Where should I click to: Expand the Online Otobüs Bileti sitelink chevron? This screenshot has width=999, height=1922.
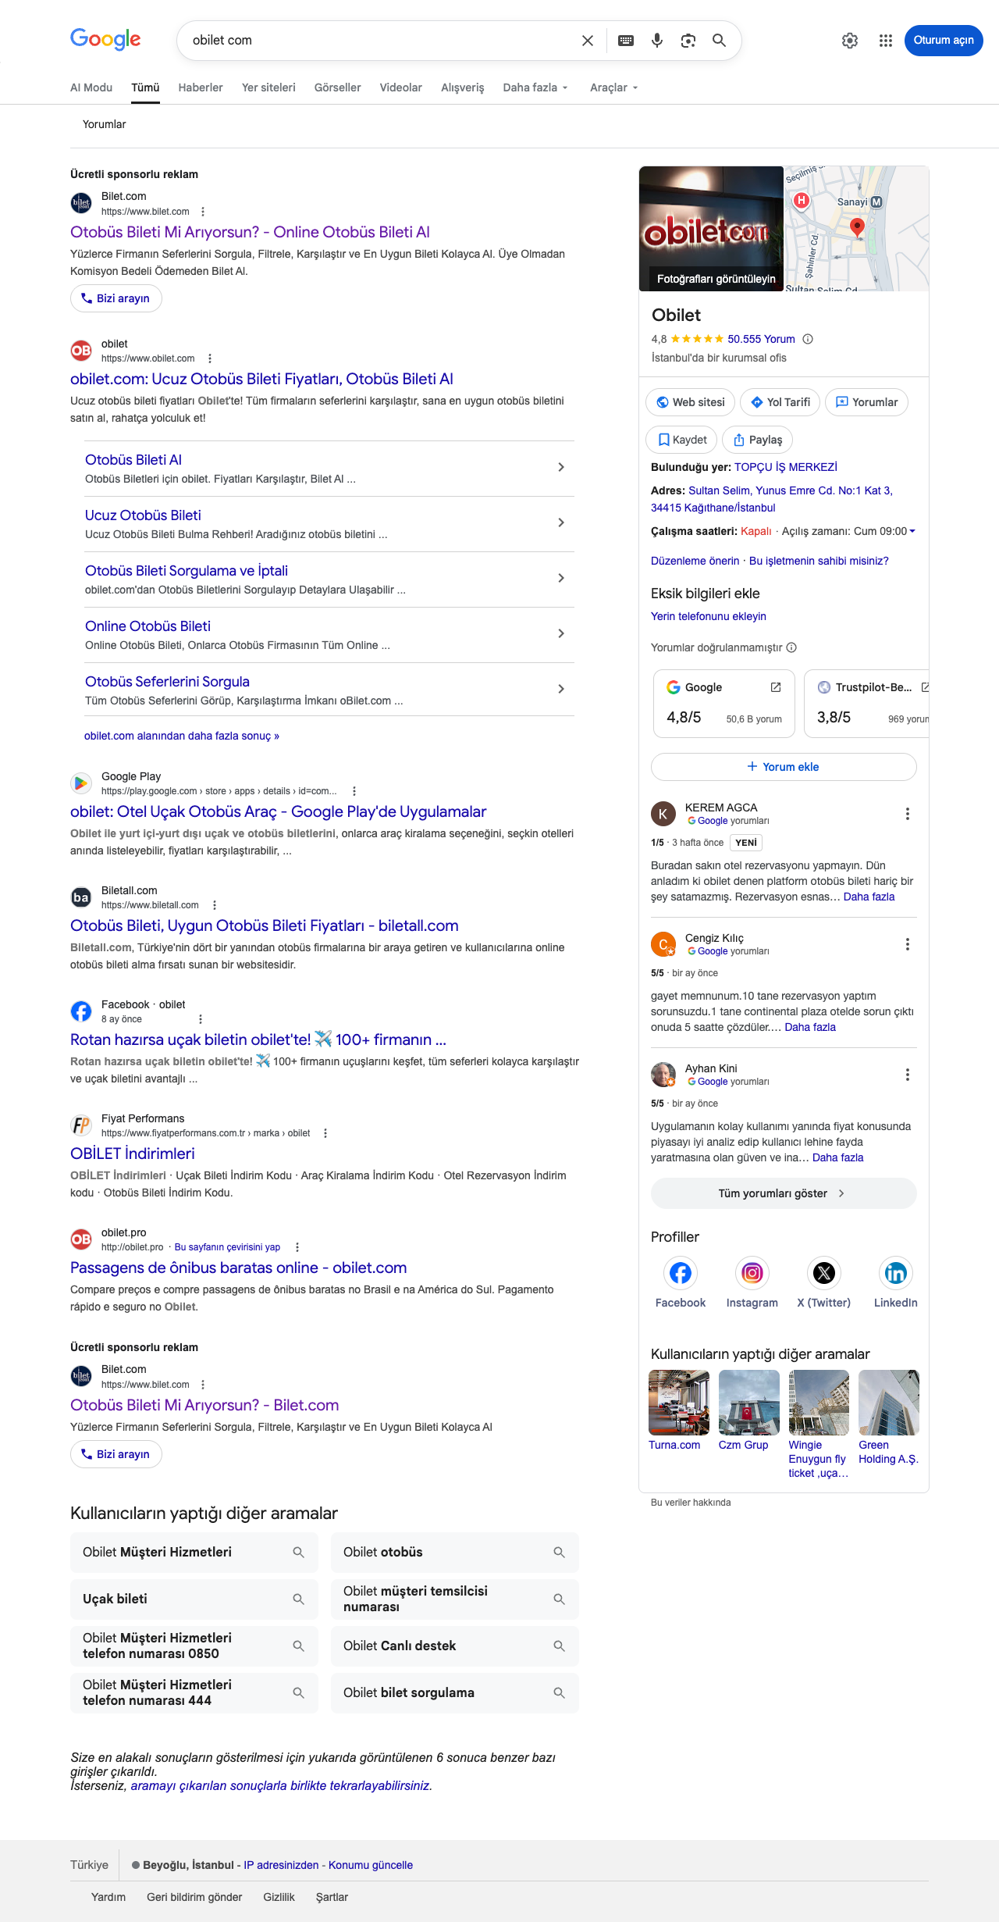561,633
